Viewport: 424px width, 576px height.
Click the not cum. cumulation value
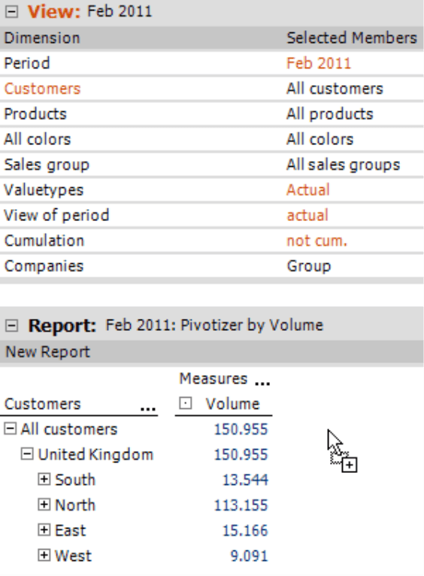point(316,241)
